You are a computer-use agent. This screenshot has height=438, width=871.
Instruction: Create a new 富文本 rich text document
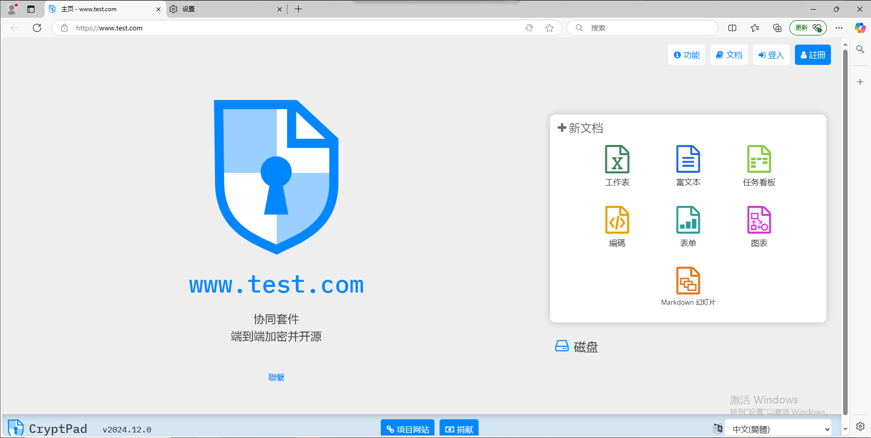point(688,166)
